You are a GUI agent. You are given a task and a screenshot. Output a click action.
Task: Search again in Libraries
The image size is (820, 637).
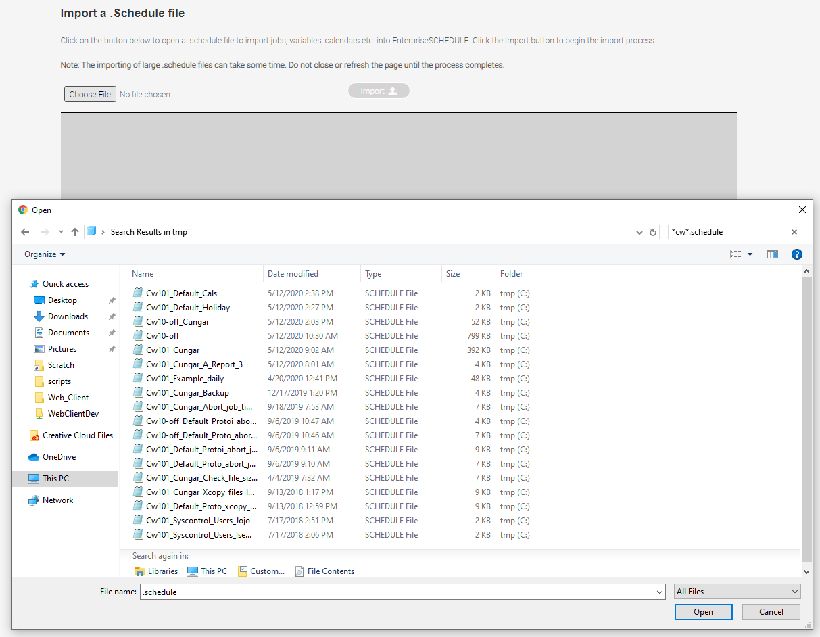pos(155,571)
